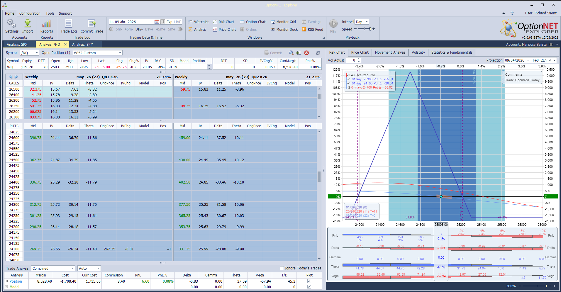Click the red delete position icon
Screen dimensions: 561x292
tap(306, 53)
